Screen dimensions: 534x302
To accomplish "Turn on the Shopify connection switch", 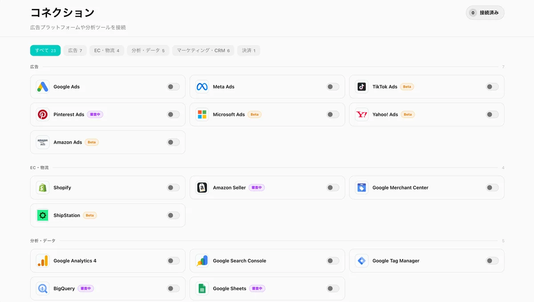I will coord(173,187).
